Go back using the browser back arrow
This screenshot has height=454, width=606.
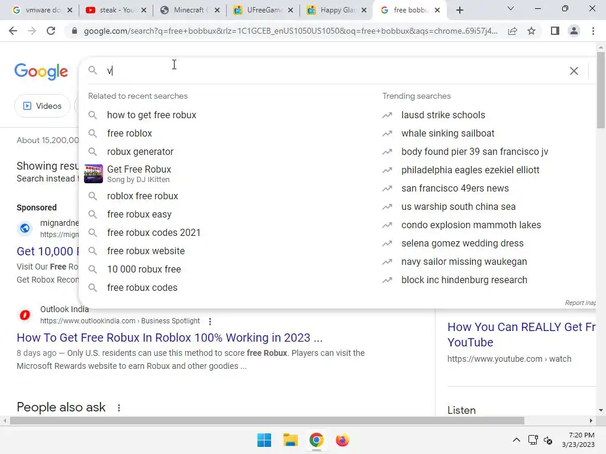(13, 31)
